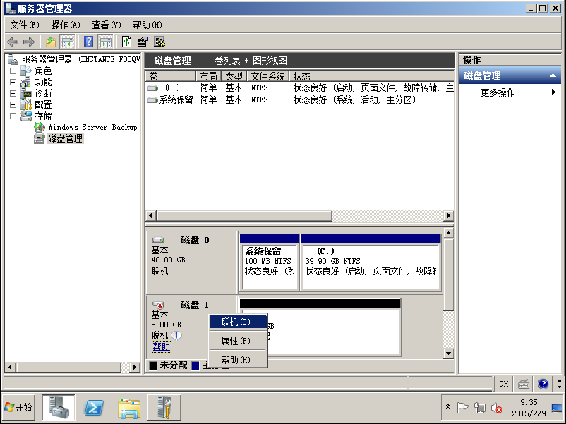Click the Properties toolbar icon
566x424 pixels.
click(x=143, y=42)
